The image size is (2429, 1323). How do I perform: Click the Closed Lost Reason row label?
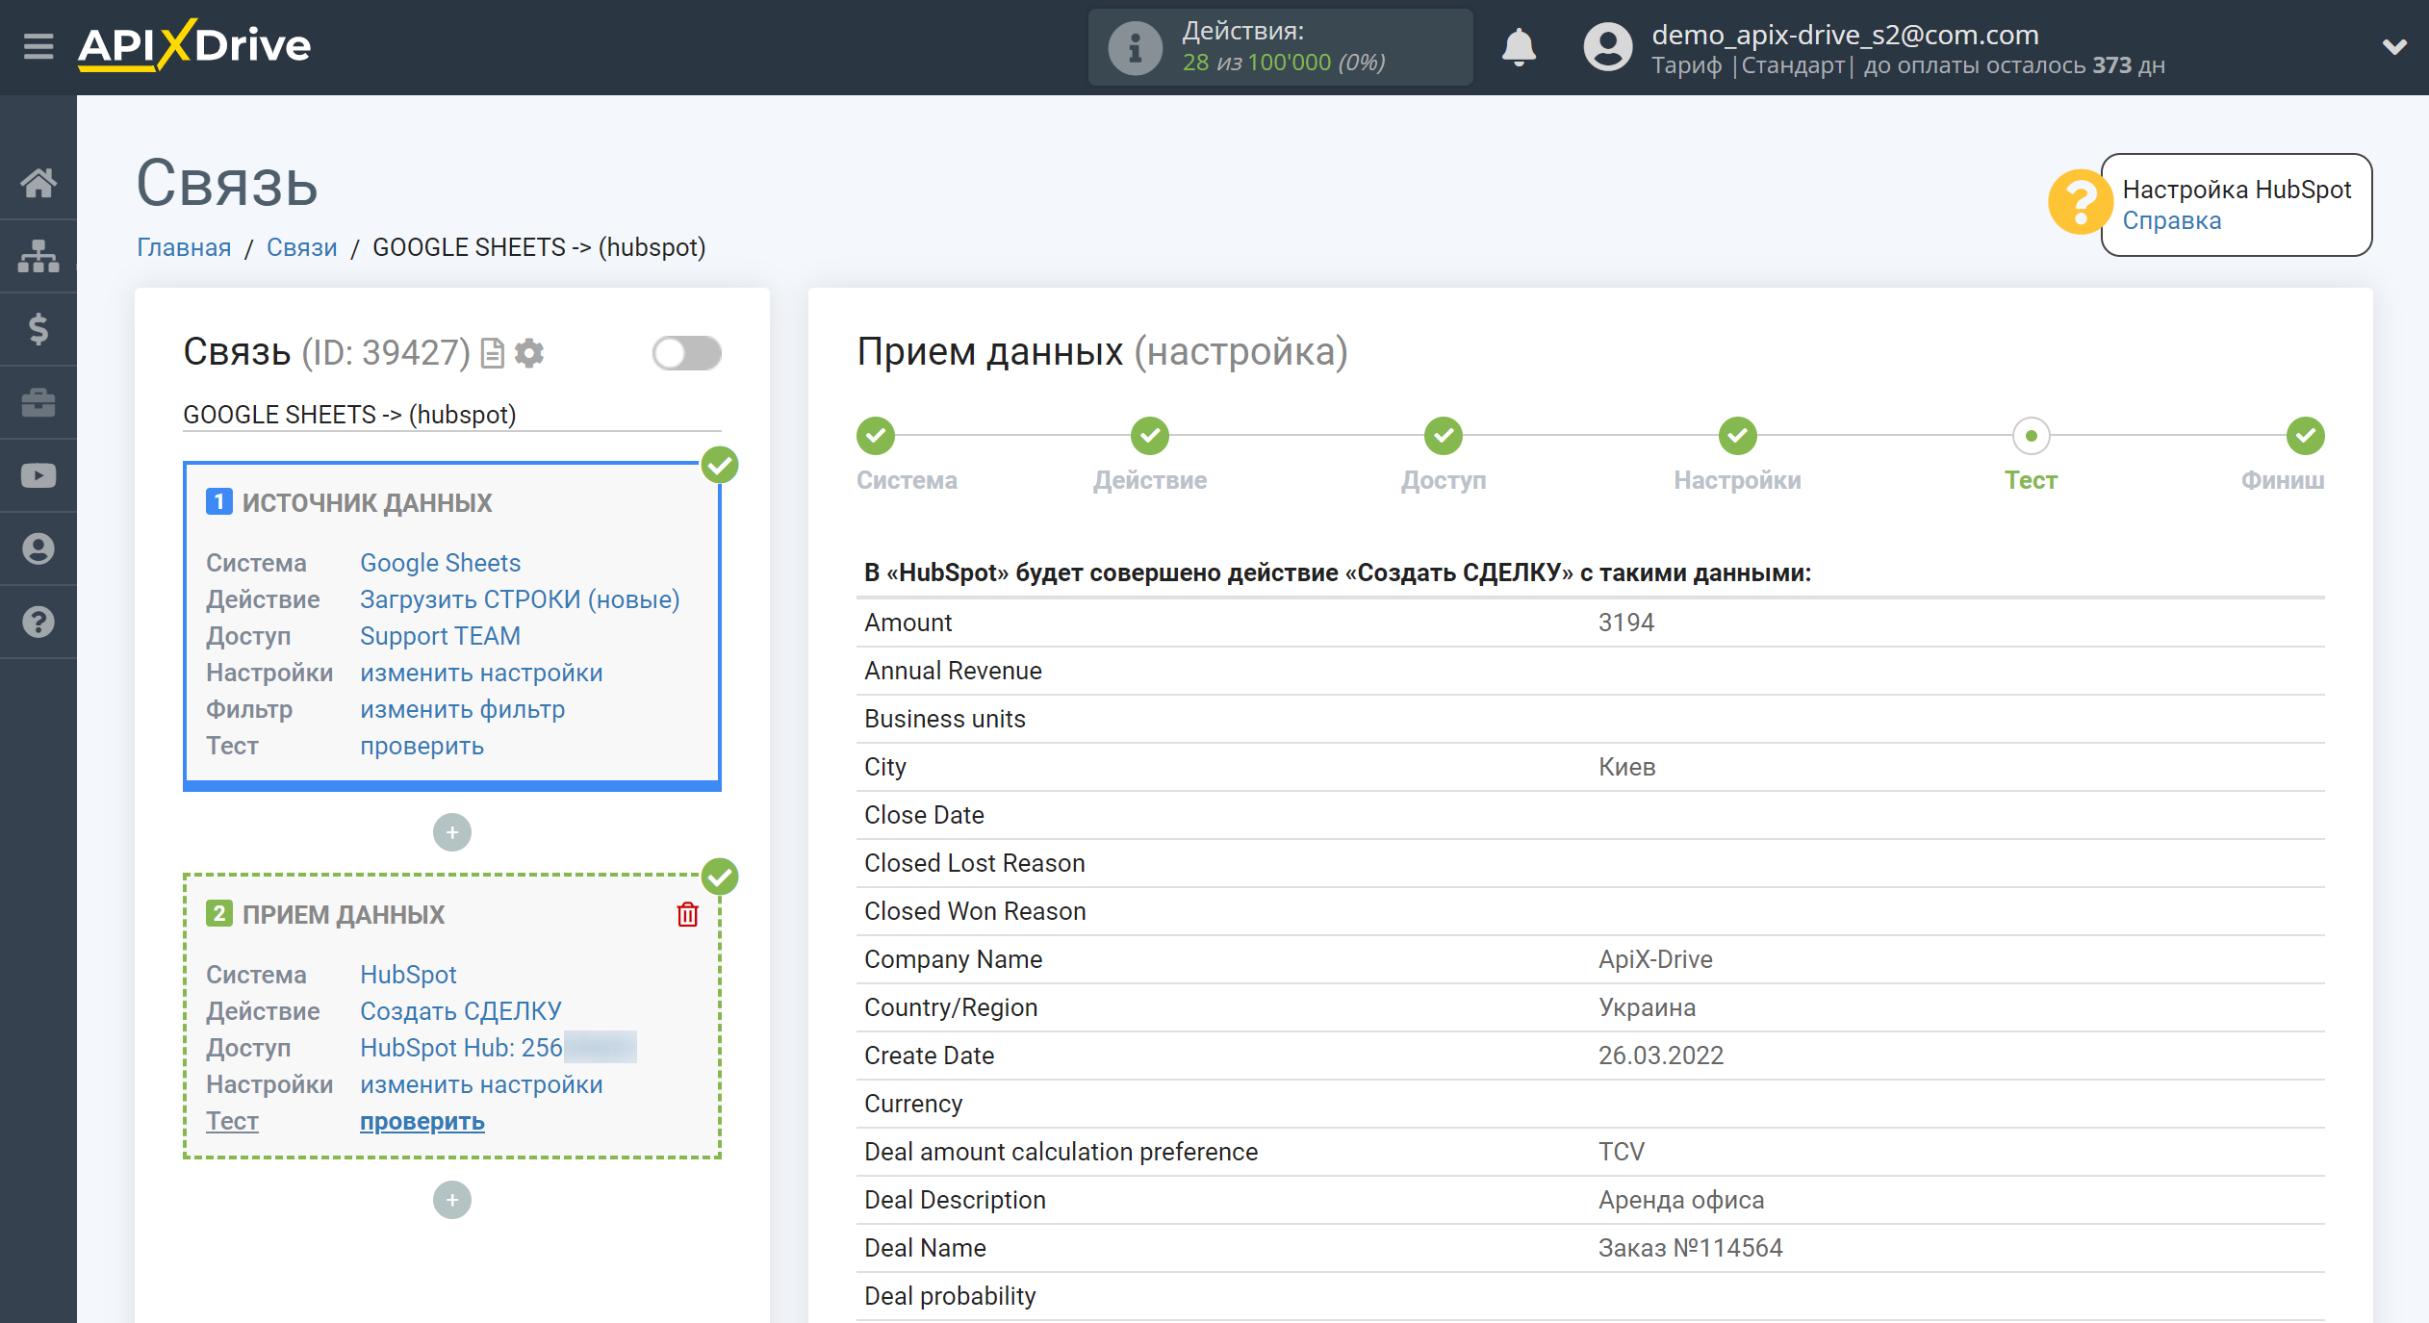975,863
